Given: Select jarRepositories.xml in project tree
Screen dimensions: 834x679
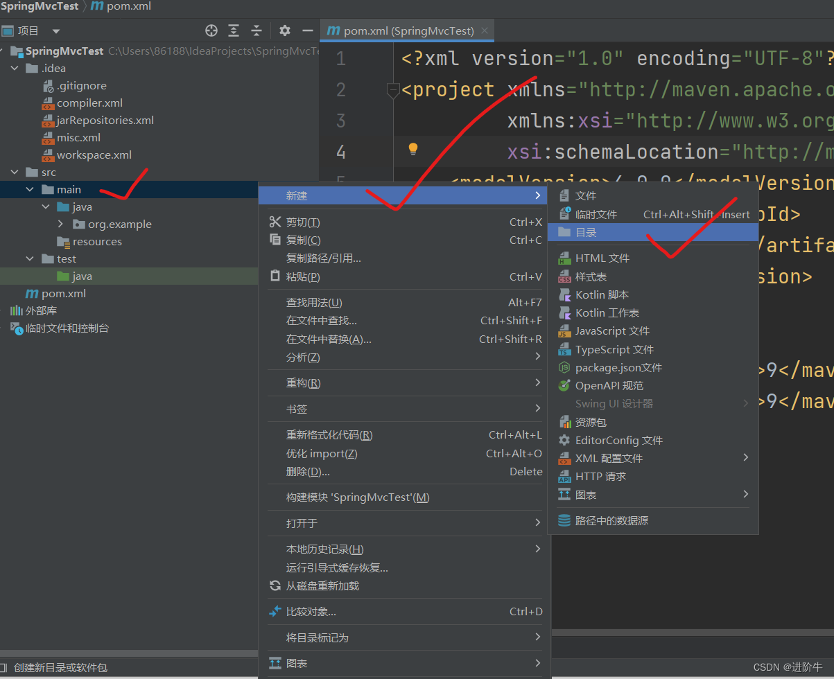Looking at the screenshot, I should coord(98,121).
